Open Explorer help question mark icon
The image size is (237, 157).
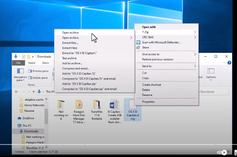pyautogui.click(x=229, y=63)
